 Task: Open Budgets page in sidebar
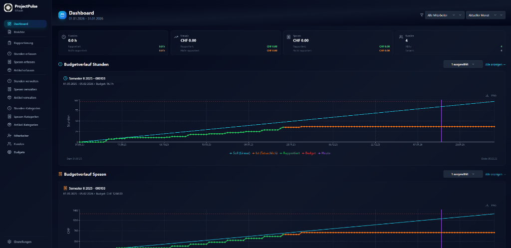[x=25, y=152]
